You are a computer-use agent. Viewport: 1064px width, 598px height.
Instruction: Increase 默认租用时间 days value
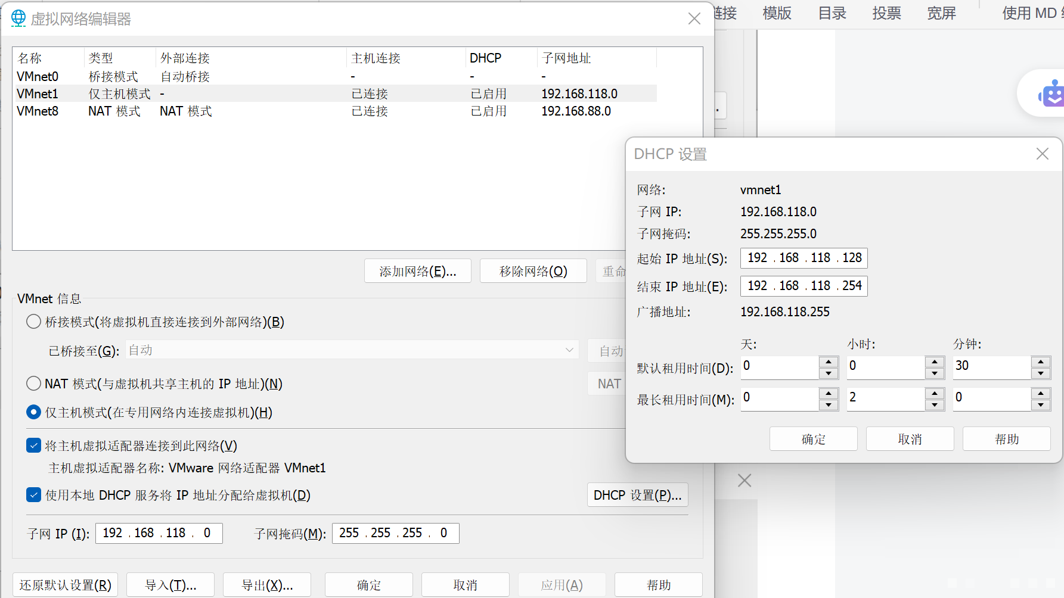pos(829,362)
